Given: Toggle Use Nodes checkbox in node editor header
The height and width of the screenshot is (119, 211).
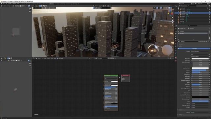Looking at the screenshot, I should click(x=58, y=58).
